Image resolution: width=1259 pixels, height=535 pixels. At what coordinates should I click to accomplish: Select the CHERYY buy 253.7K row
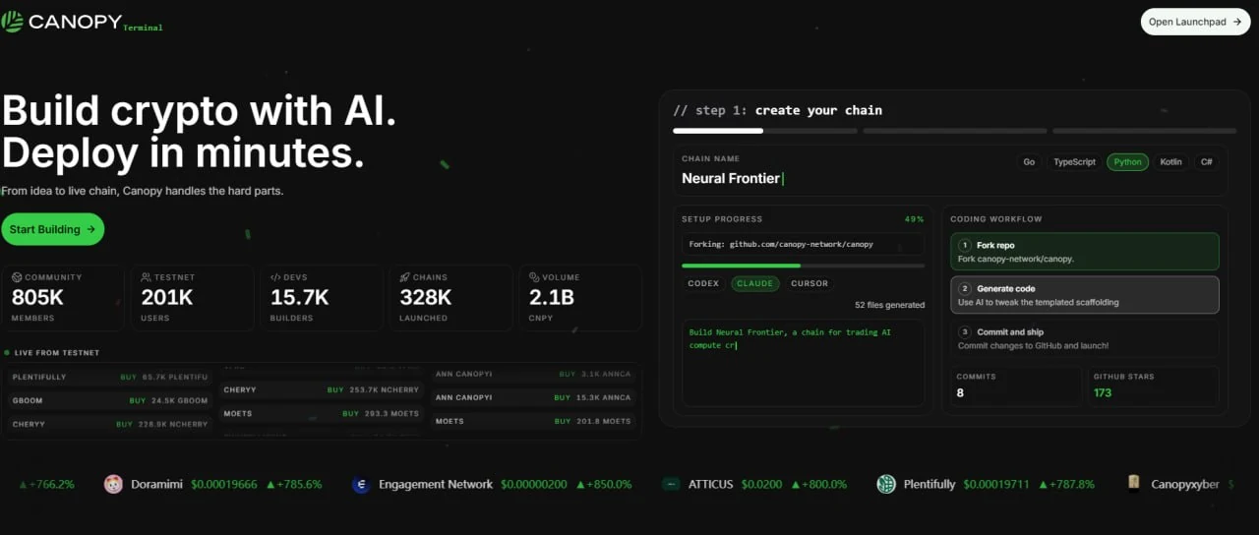321,389
